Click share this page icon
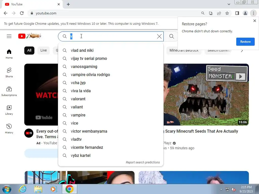 click(x=219, y=13)
